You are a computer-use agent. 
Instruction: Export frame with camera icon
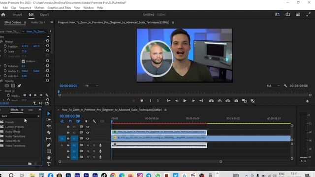[236, 101]
